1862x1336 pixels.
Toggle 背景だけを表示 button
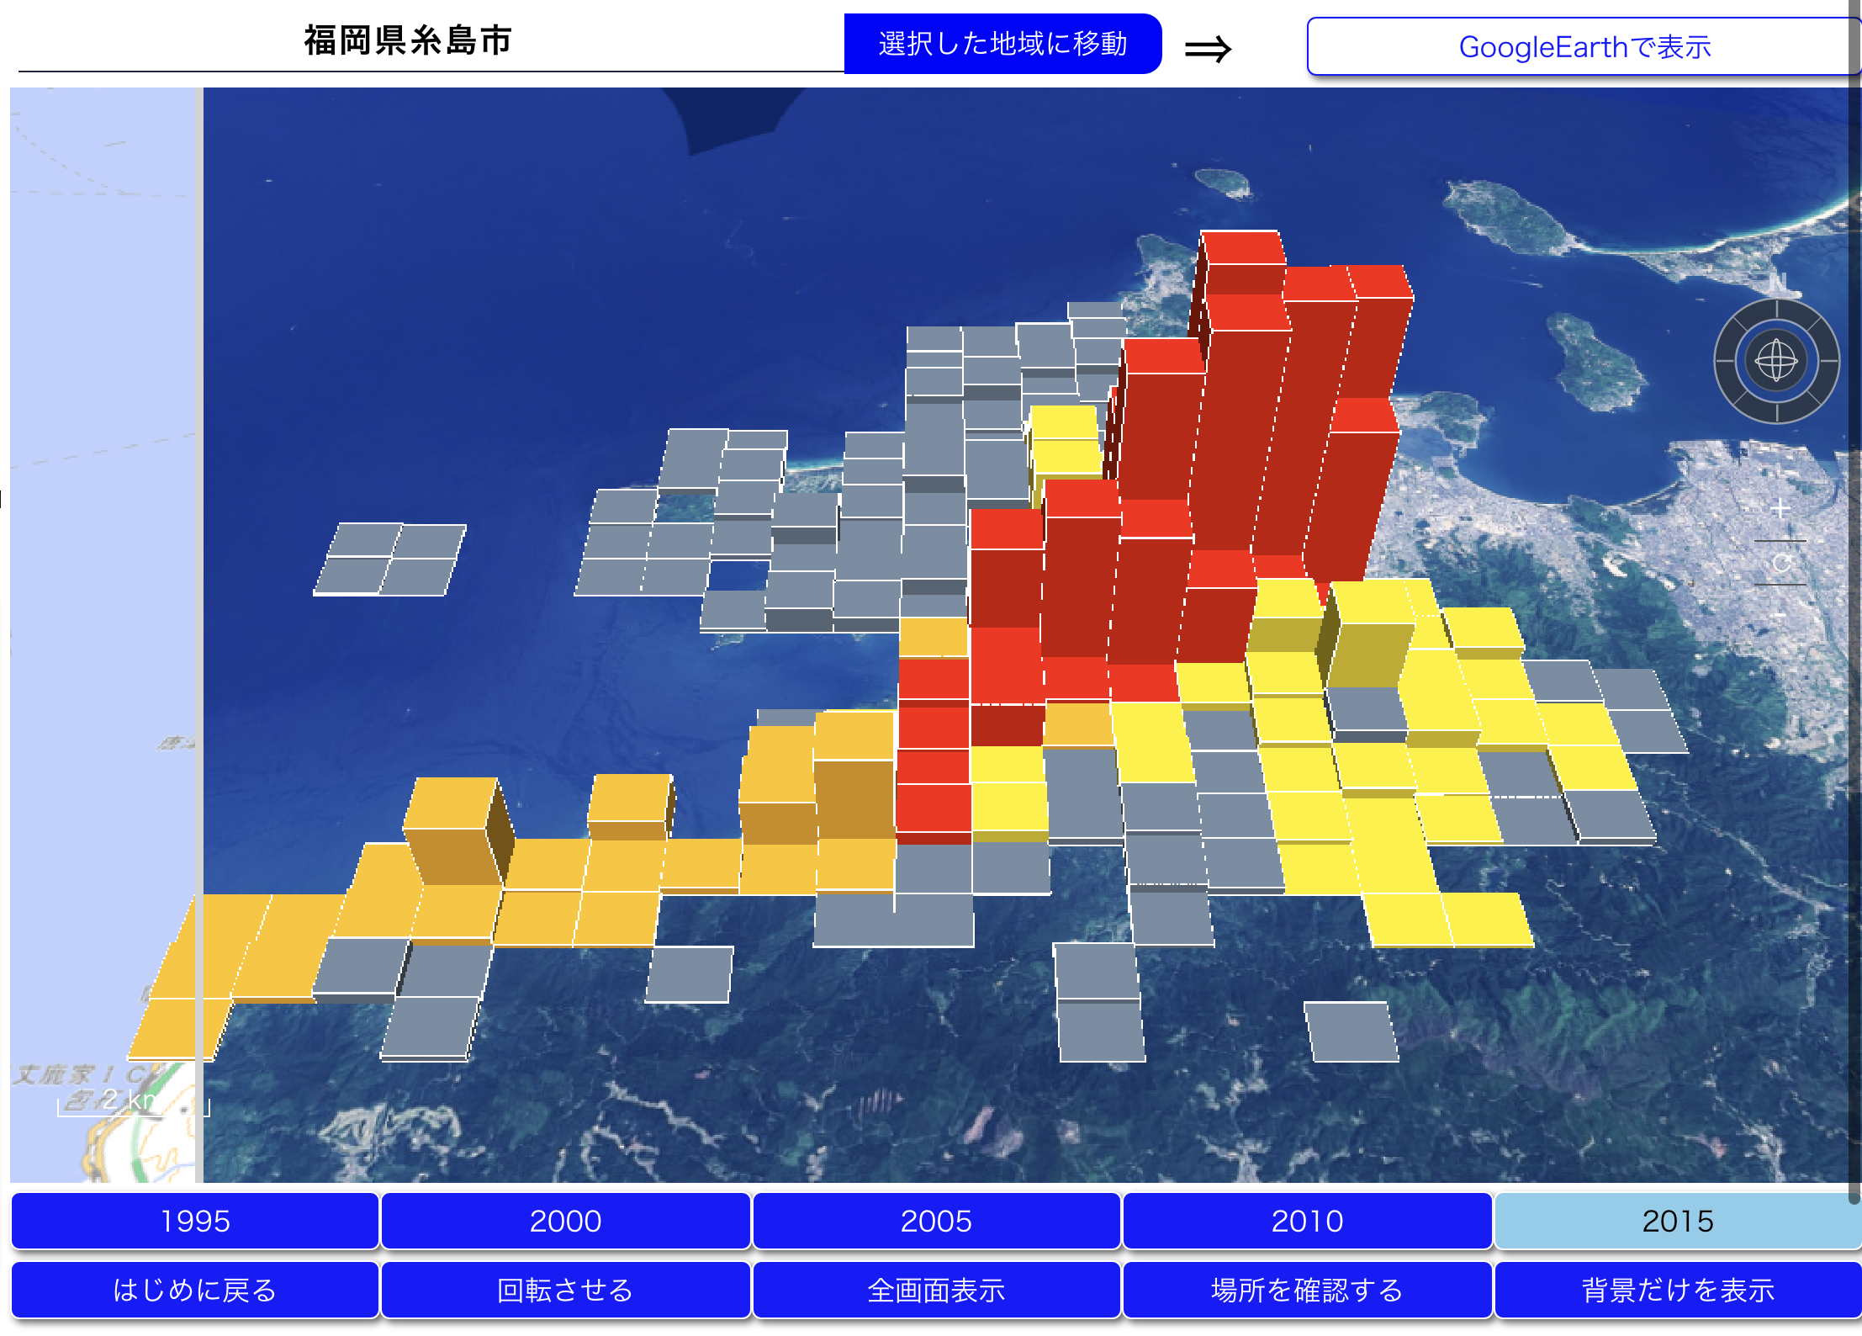tap(1677, 1290)
